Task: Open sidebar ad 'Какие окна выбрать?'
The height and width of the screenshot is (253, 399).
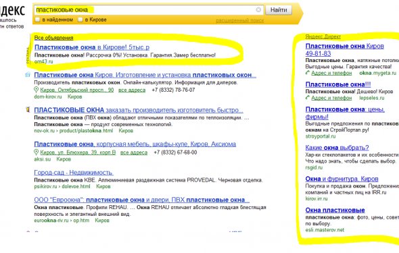Action: tap(337, 148)
